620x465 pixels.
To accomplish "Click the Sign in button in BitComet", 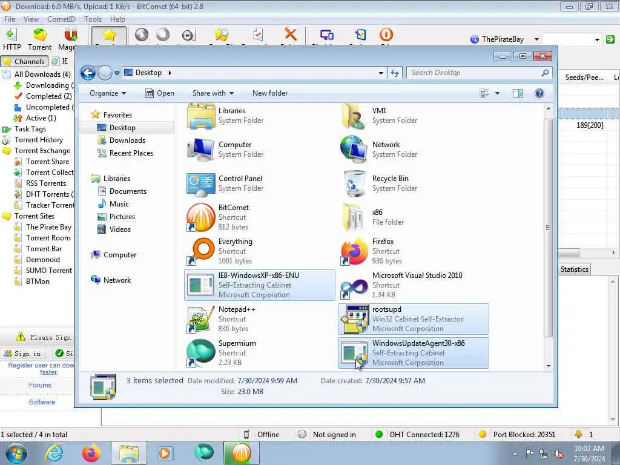I will (x=24, y=354).
